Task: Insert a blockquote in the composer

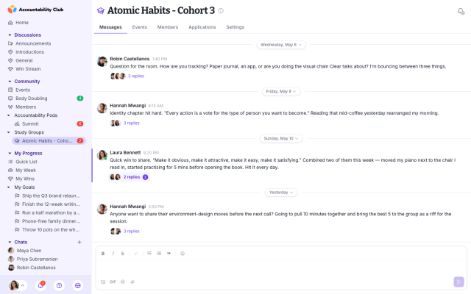Action: click(169, 254)
